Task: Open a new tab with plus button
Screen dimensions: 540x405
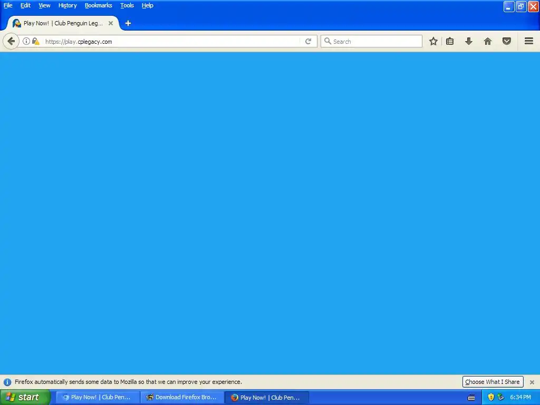Action: click(128, 23)
